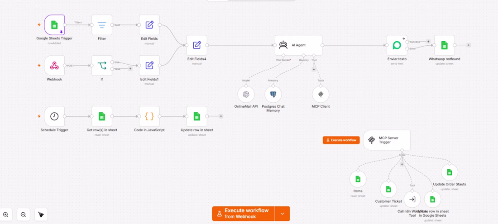Click the AI Agent Memory connector
The width and height of the screenshot is (498, 224).
[x=304, y=56]
